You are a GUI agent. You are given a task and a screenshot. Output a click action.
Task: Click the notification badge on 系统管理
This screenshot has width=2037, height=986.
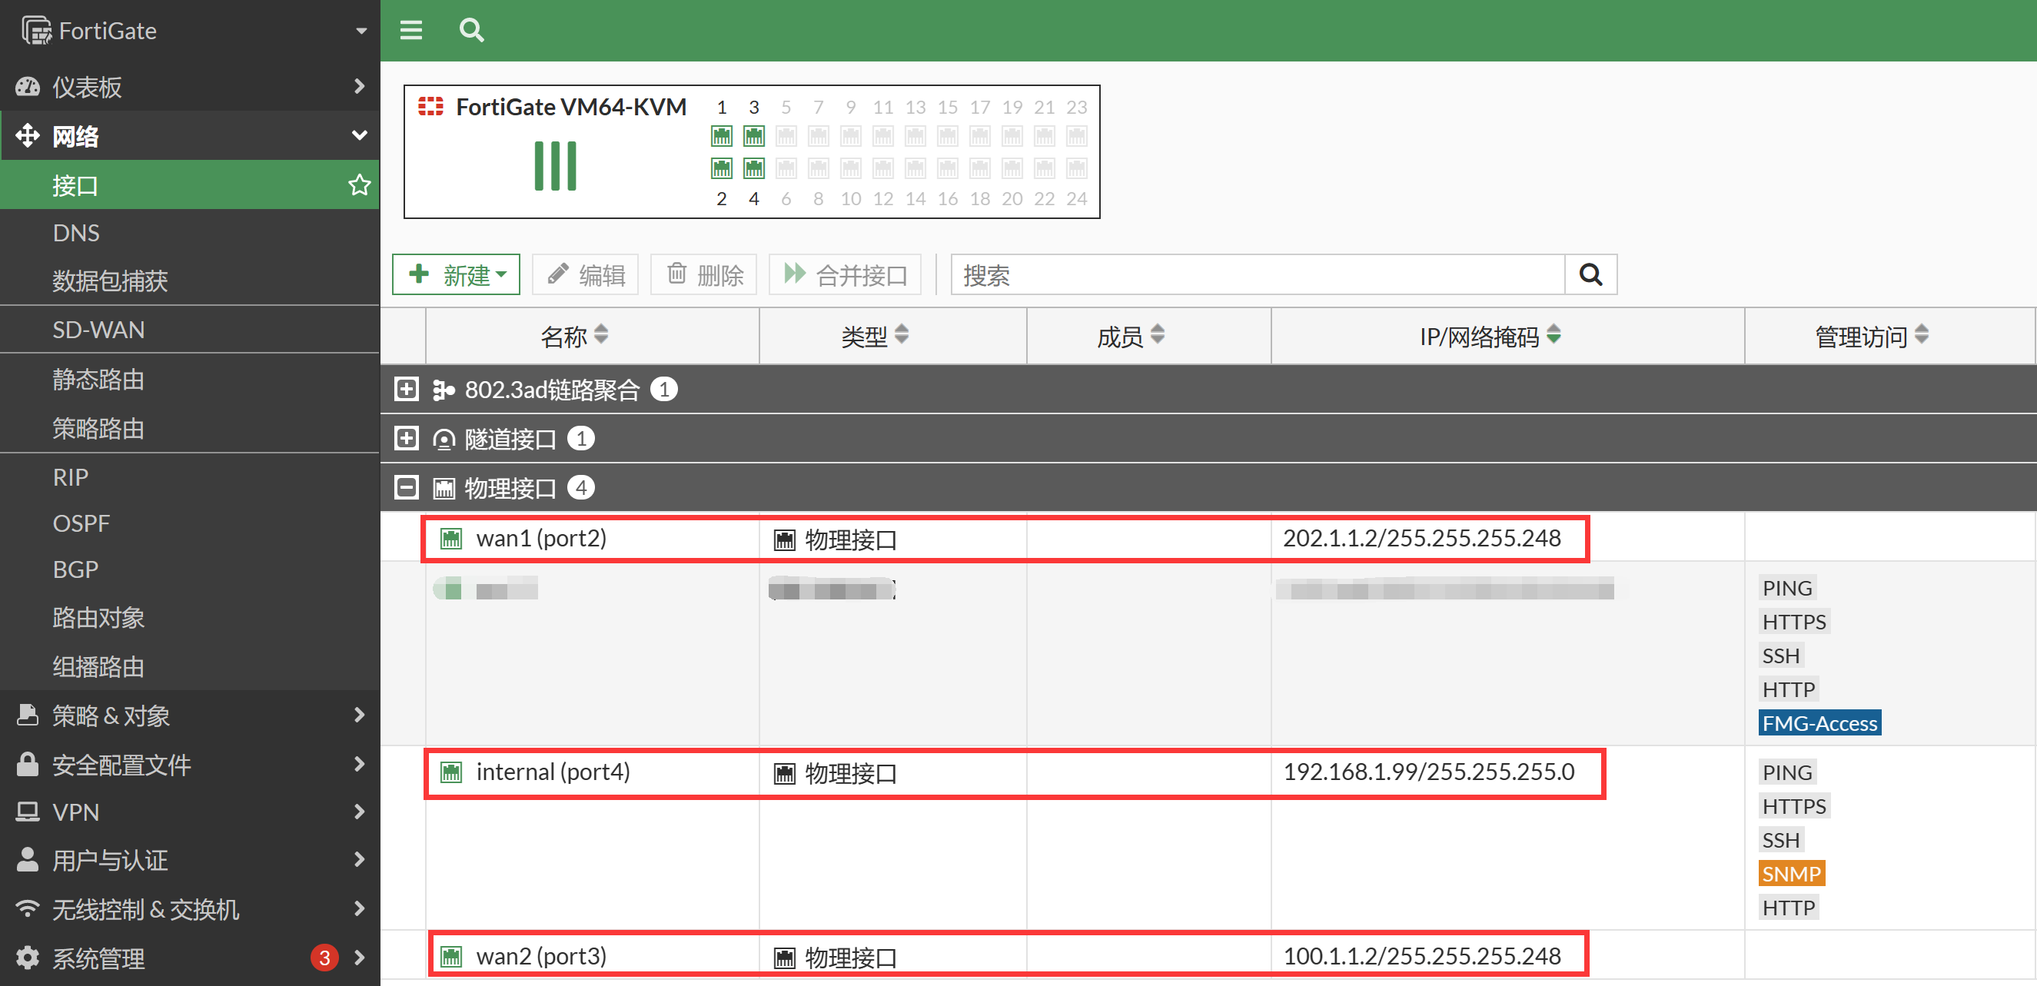[x=324, y=958]
